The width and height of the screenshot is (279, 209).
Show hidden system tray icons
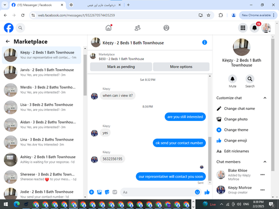[222, 205]
